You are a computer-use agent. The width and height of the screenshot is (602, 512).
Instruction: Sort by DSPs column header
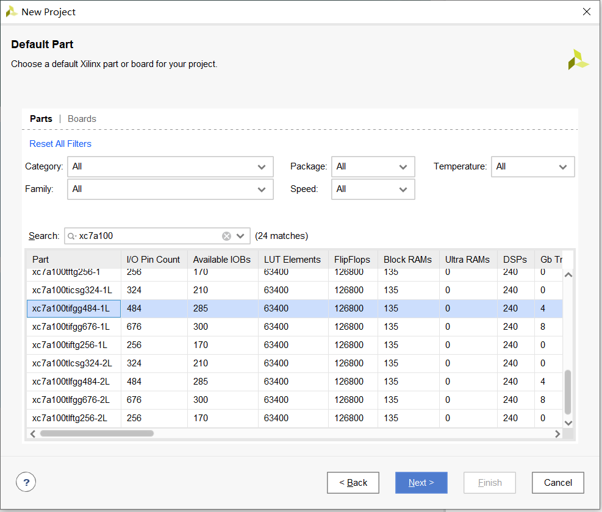pyautogui.click(x=515, y=260)
